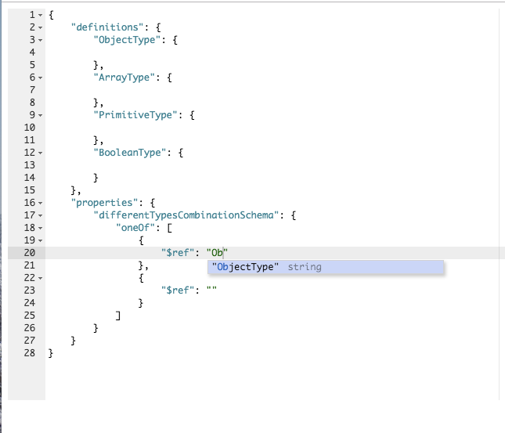Click the "ArrayType" key text
This screenshot has width=505, height=433.
click(x=124, y=78)
